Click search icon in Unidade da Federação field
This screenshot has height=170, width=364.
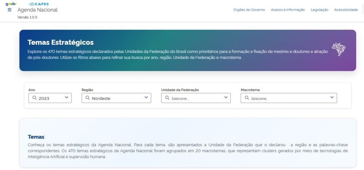pos(167,98)
